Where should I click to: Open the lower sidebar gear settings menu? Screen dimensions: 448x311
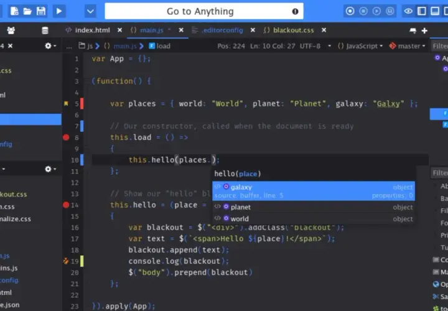(50, 169)
